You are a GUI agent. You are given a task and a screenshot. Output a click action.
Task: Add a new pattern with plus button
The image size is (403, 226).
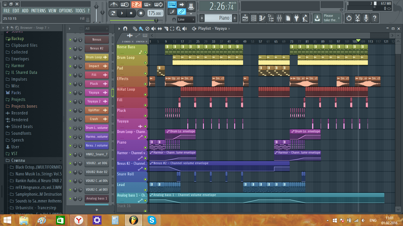[x=235, y=18]
